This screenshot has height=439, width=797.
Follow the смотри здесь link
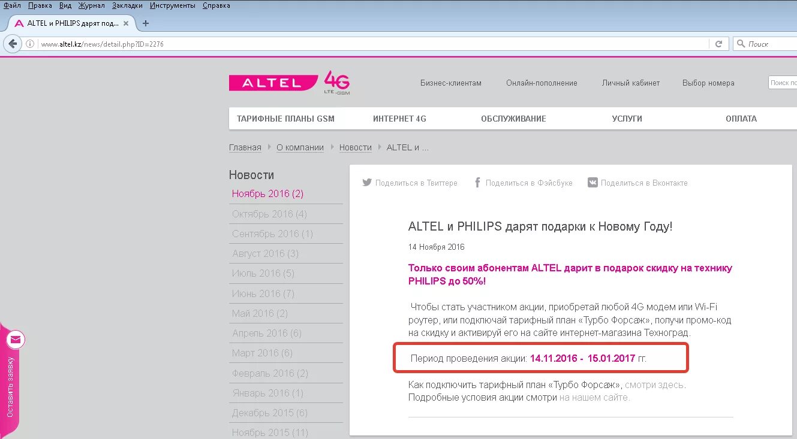[x=654, y=385]
